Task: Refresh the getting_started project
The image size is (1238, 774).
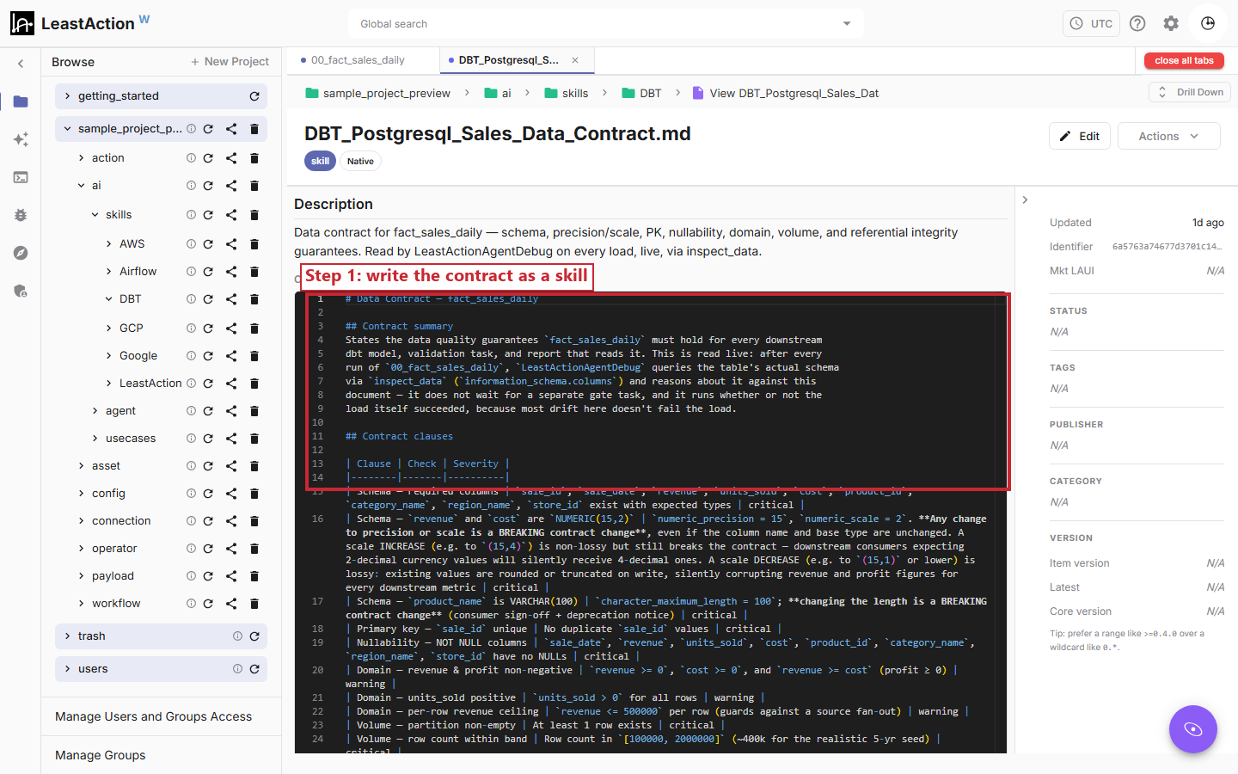Action: tap(254, 96)
